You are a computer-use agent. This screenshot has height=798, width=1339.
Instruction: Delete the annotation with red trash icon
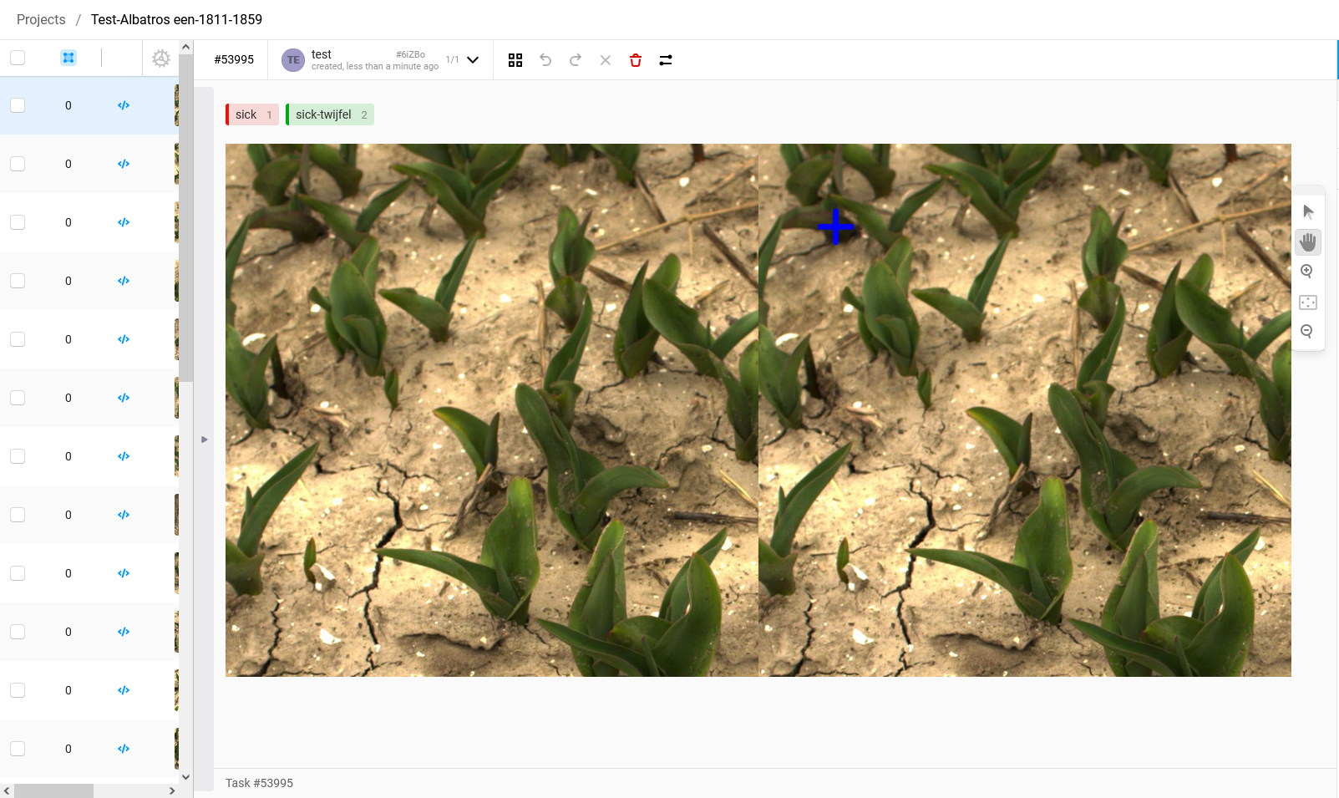[x=636, y=60]
